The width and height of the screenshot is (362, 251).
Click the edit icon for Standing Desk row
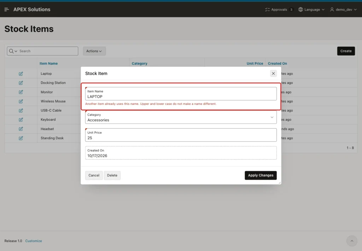click(21, 138)
